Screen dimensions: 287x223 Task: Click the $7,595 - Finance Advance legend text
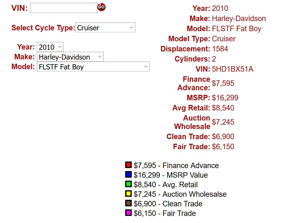176,166
